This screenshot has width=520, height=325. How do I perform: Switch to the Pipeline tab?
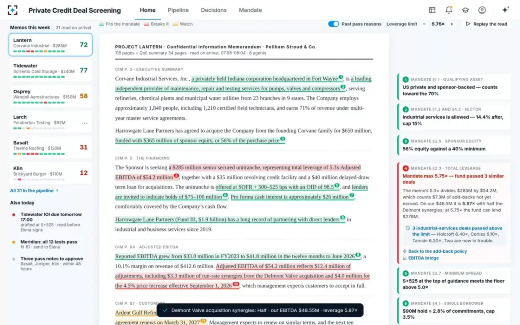click(178, 10)
